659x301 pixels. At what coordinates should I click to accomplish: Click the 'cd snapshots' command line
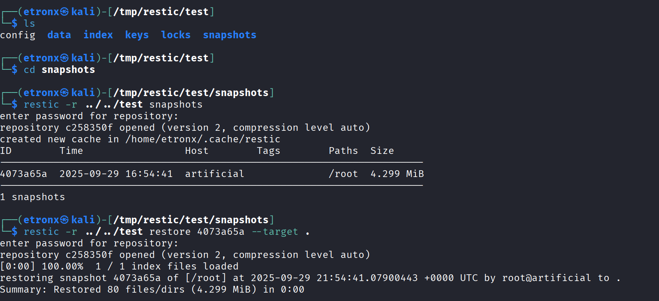point(59,70)
